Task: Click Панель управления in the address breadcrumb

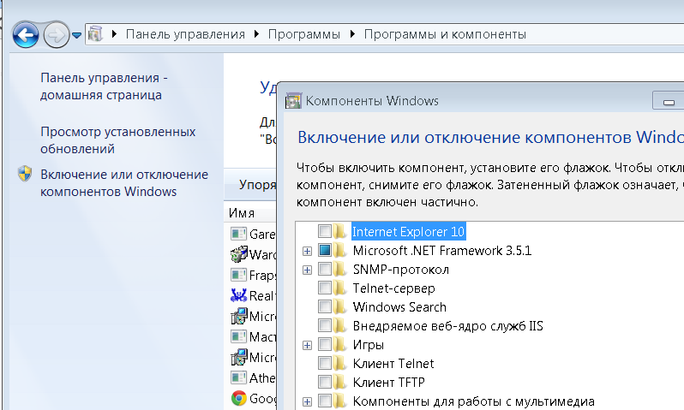Action: click(x=185, y=34)
